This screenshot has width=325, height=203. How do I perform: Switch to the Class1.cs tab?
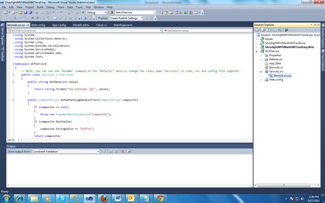tap(102, 25)
